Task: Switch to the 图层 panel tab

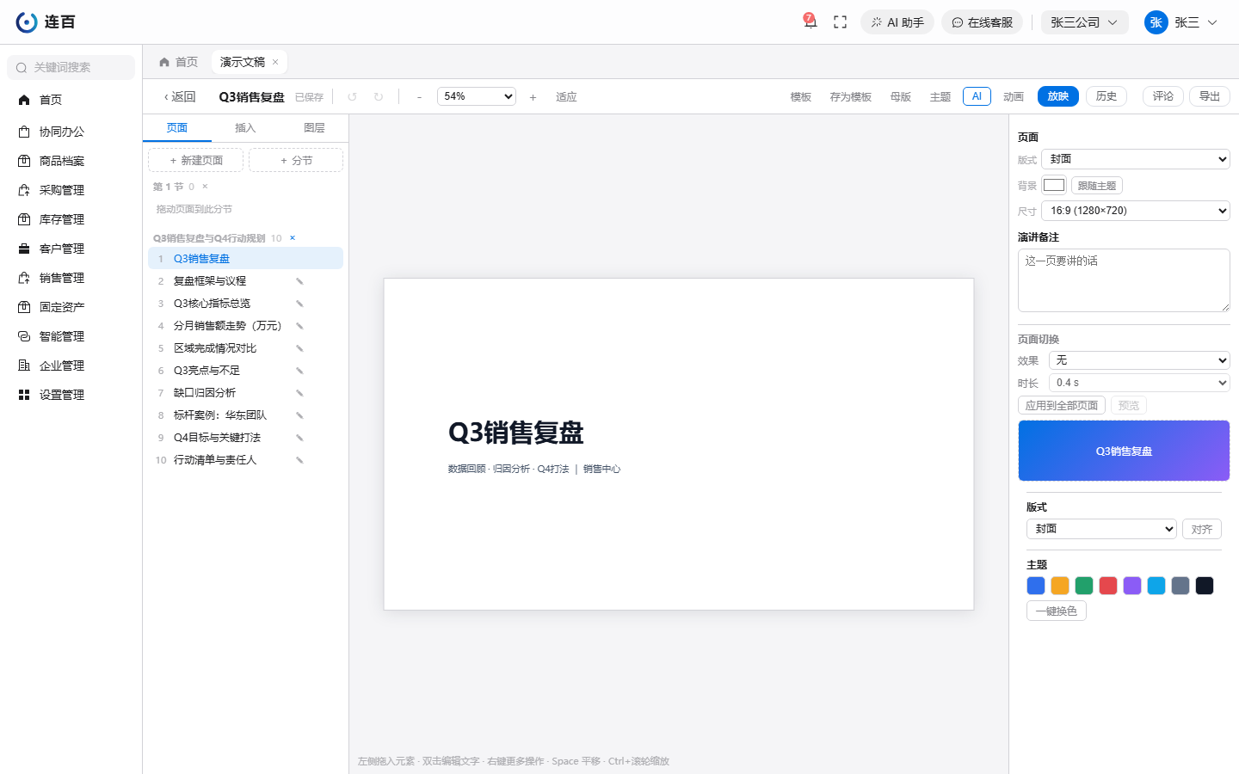Action: [x=314, y=128]
